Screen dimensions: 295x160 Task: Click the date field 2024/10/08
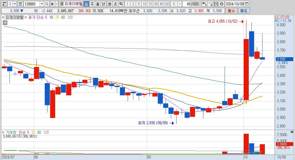[235, 4]
